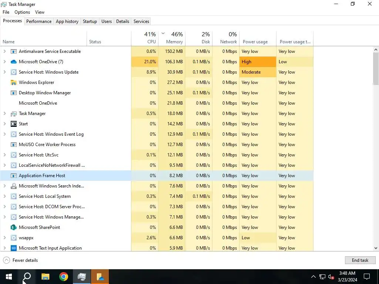
Task: Expand the Task Manager process group
Action: [4, 114]
